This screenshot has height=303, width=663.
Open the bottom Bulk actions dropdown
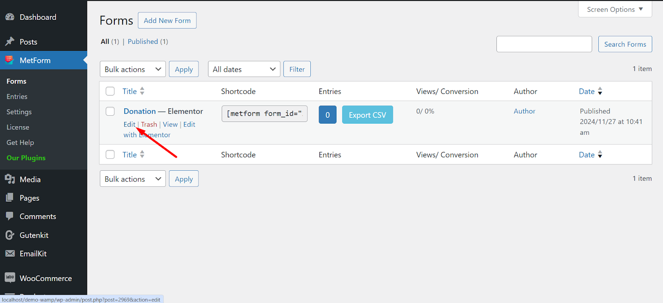coord(133,179)
